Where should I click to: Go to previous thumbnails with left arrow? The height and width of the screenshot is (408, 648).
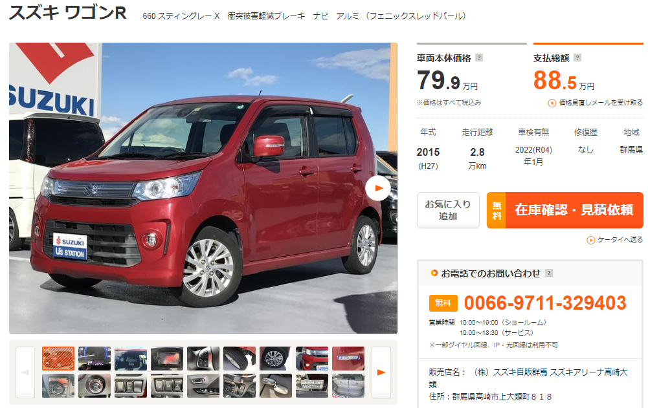(x=25, y=372)
